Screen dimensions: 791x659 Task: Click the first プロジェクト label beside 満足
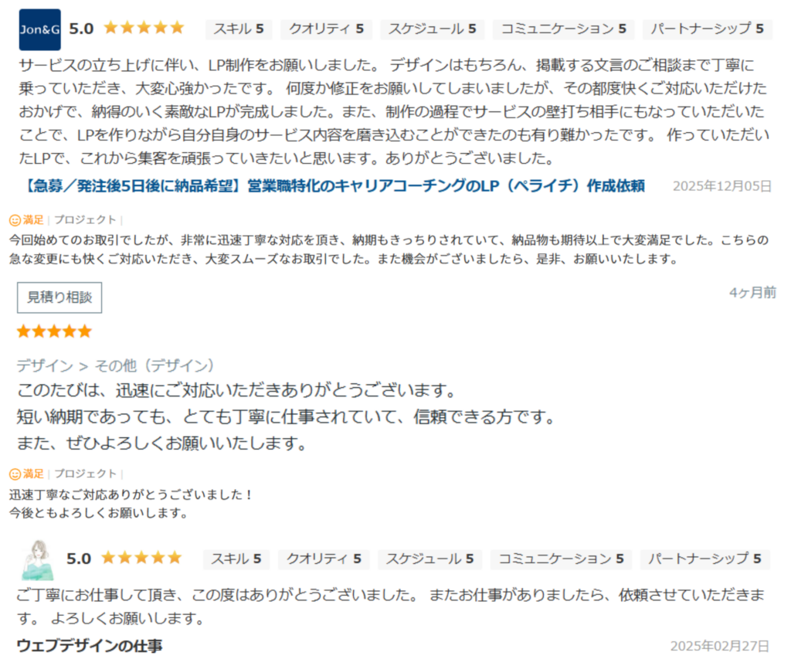point(85,220)
